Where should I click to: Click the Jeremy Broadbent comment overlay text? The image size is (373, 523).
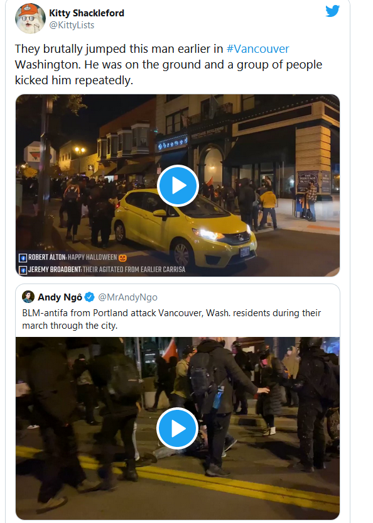coord(107,270)
